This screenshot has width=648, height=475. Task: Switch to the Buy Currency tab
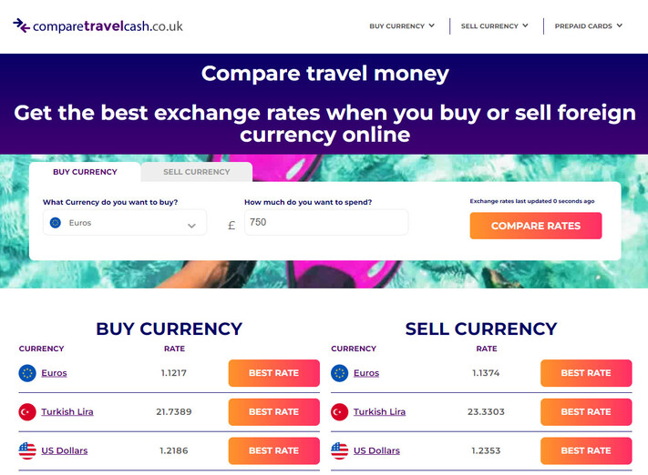tap(85, 172)
